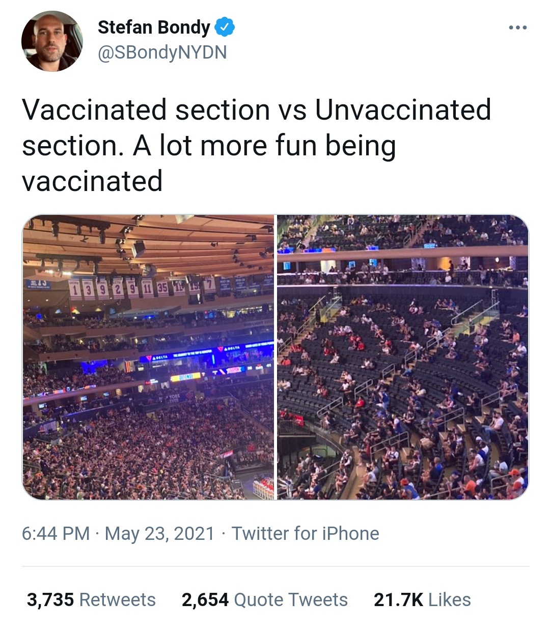Open the Twitter for iPhone source link
Viewport: 550px width, 629px height.
[x=305, y=533]
